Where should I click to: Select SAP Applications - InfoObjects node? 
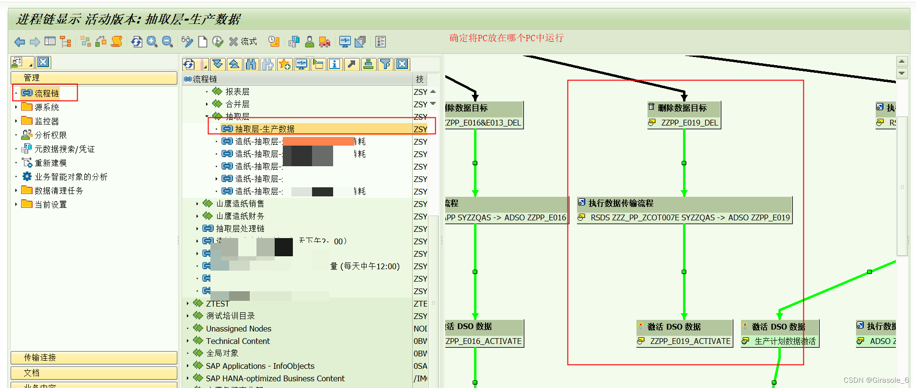pos(260,366)
